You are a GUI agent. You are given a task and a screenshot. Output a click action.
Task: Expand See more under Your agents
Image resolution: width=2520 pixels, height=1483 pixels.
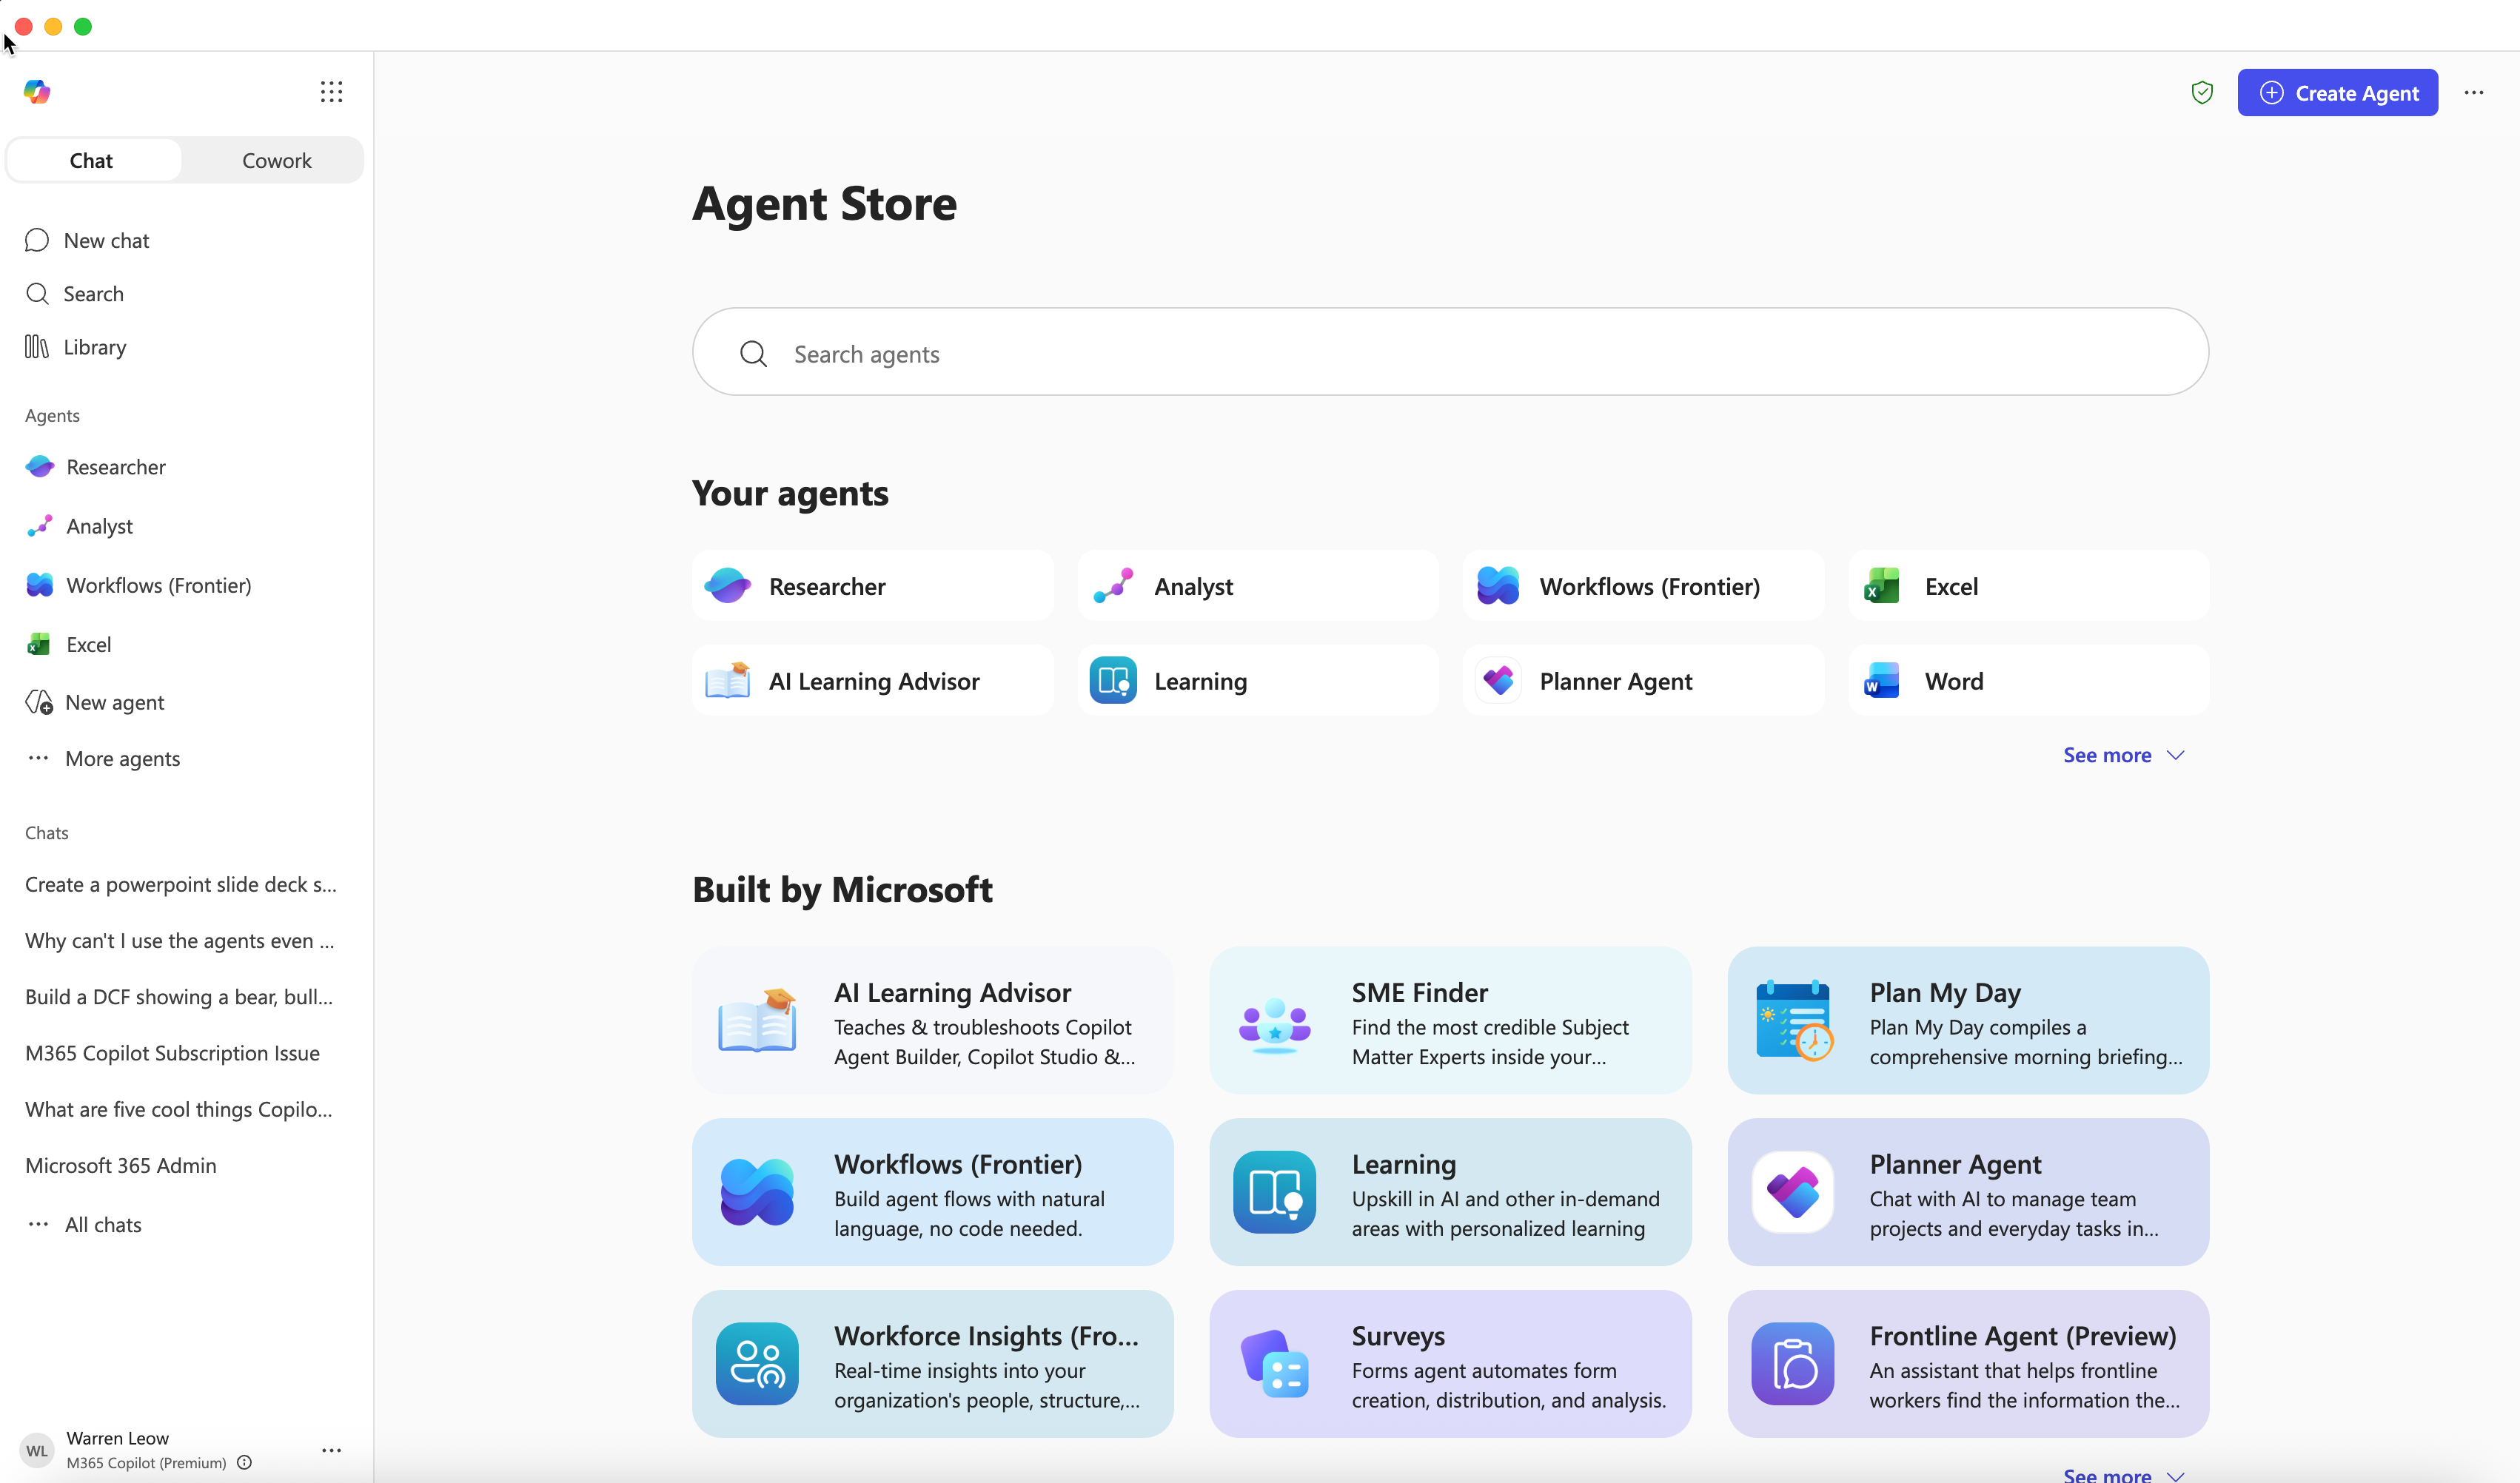(x=2123, y=755)
